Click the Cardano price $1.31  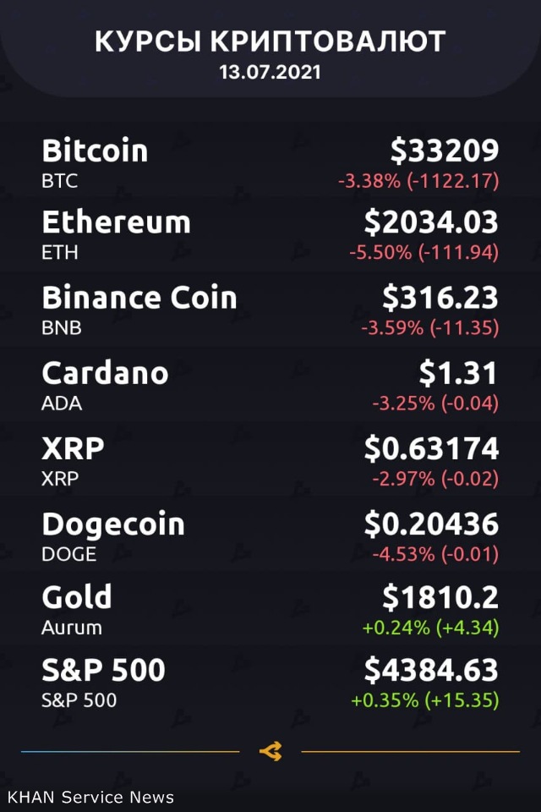tap(458, 373)
